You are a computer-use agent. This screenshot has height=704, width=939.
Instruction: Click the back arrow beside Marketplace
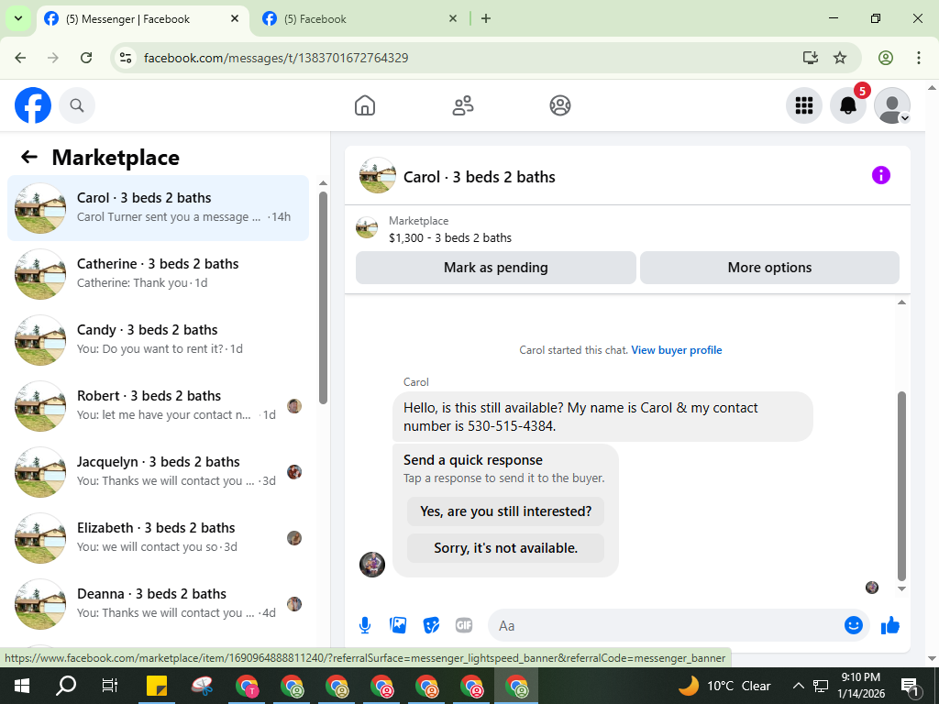(29, 157)
